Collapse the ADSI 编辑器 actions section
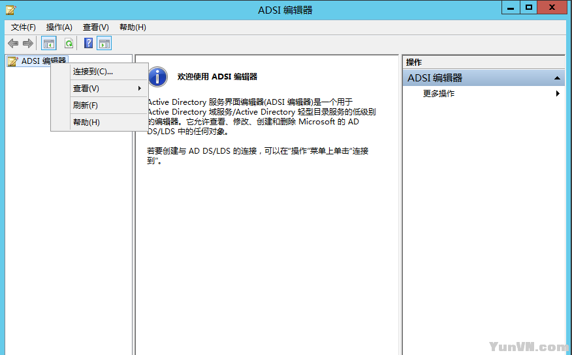The image size is (572, 355). [557, 78]
